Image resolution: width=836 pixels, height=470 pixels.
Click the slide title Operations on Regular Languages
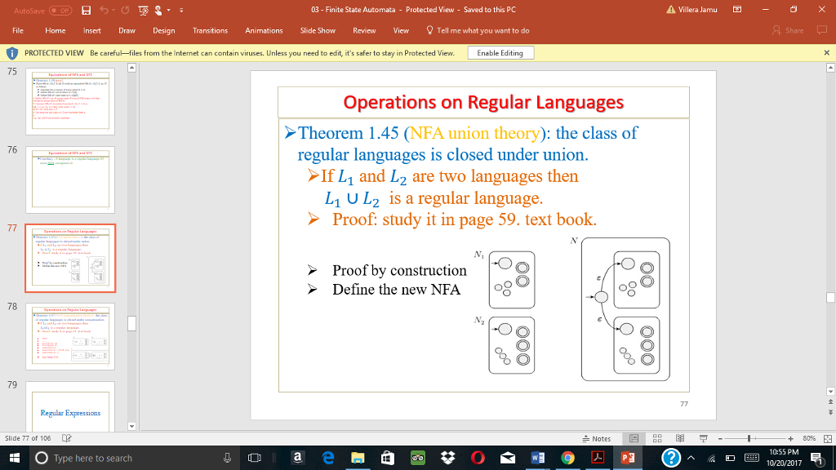[483, 102]
